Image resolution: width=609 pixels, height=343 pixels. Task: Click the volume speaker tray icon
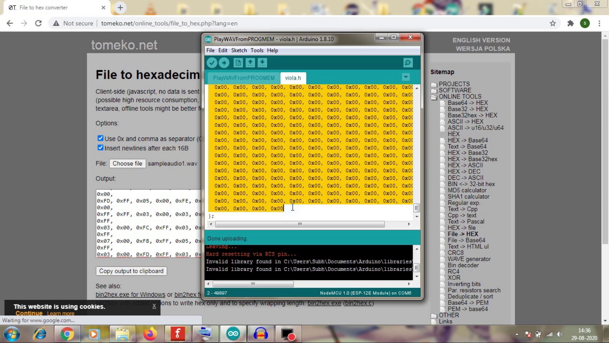coord(560,334)
